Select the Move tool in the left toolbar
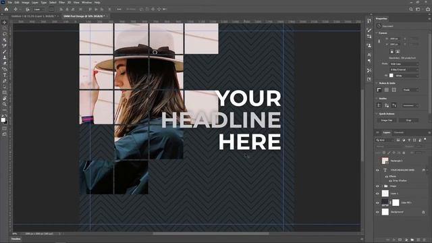 pos(5,22)
